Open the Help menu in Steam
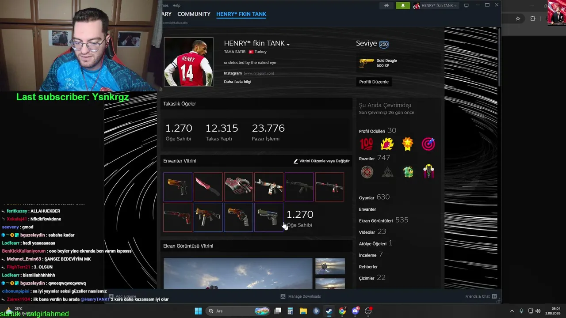The height and width of the screenshot is (318, 566). pyautogui.click(x=176, y=5)
